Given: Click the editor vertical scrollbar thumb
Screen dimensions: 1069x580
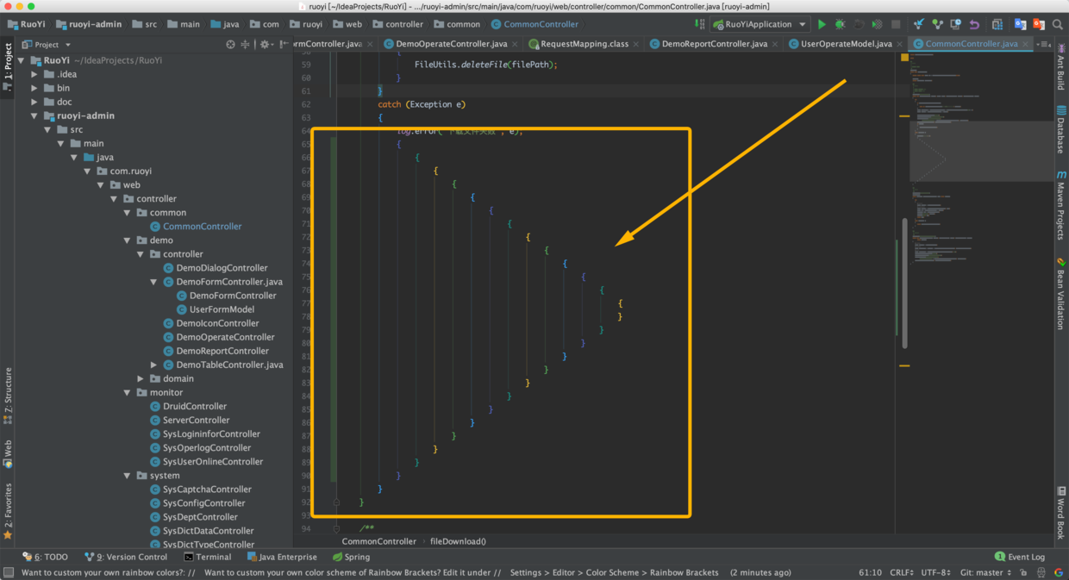Looking at the screenshot, I should click(904, 283).
